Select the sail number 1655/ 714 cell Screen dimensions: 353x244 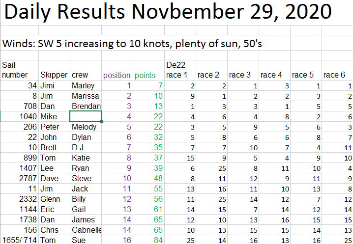click(x=19, y=240)
